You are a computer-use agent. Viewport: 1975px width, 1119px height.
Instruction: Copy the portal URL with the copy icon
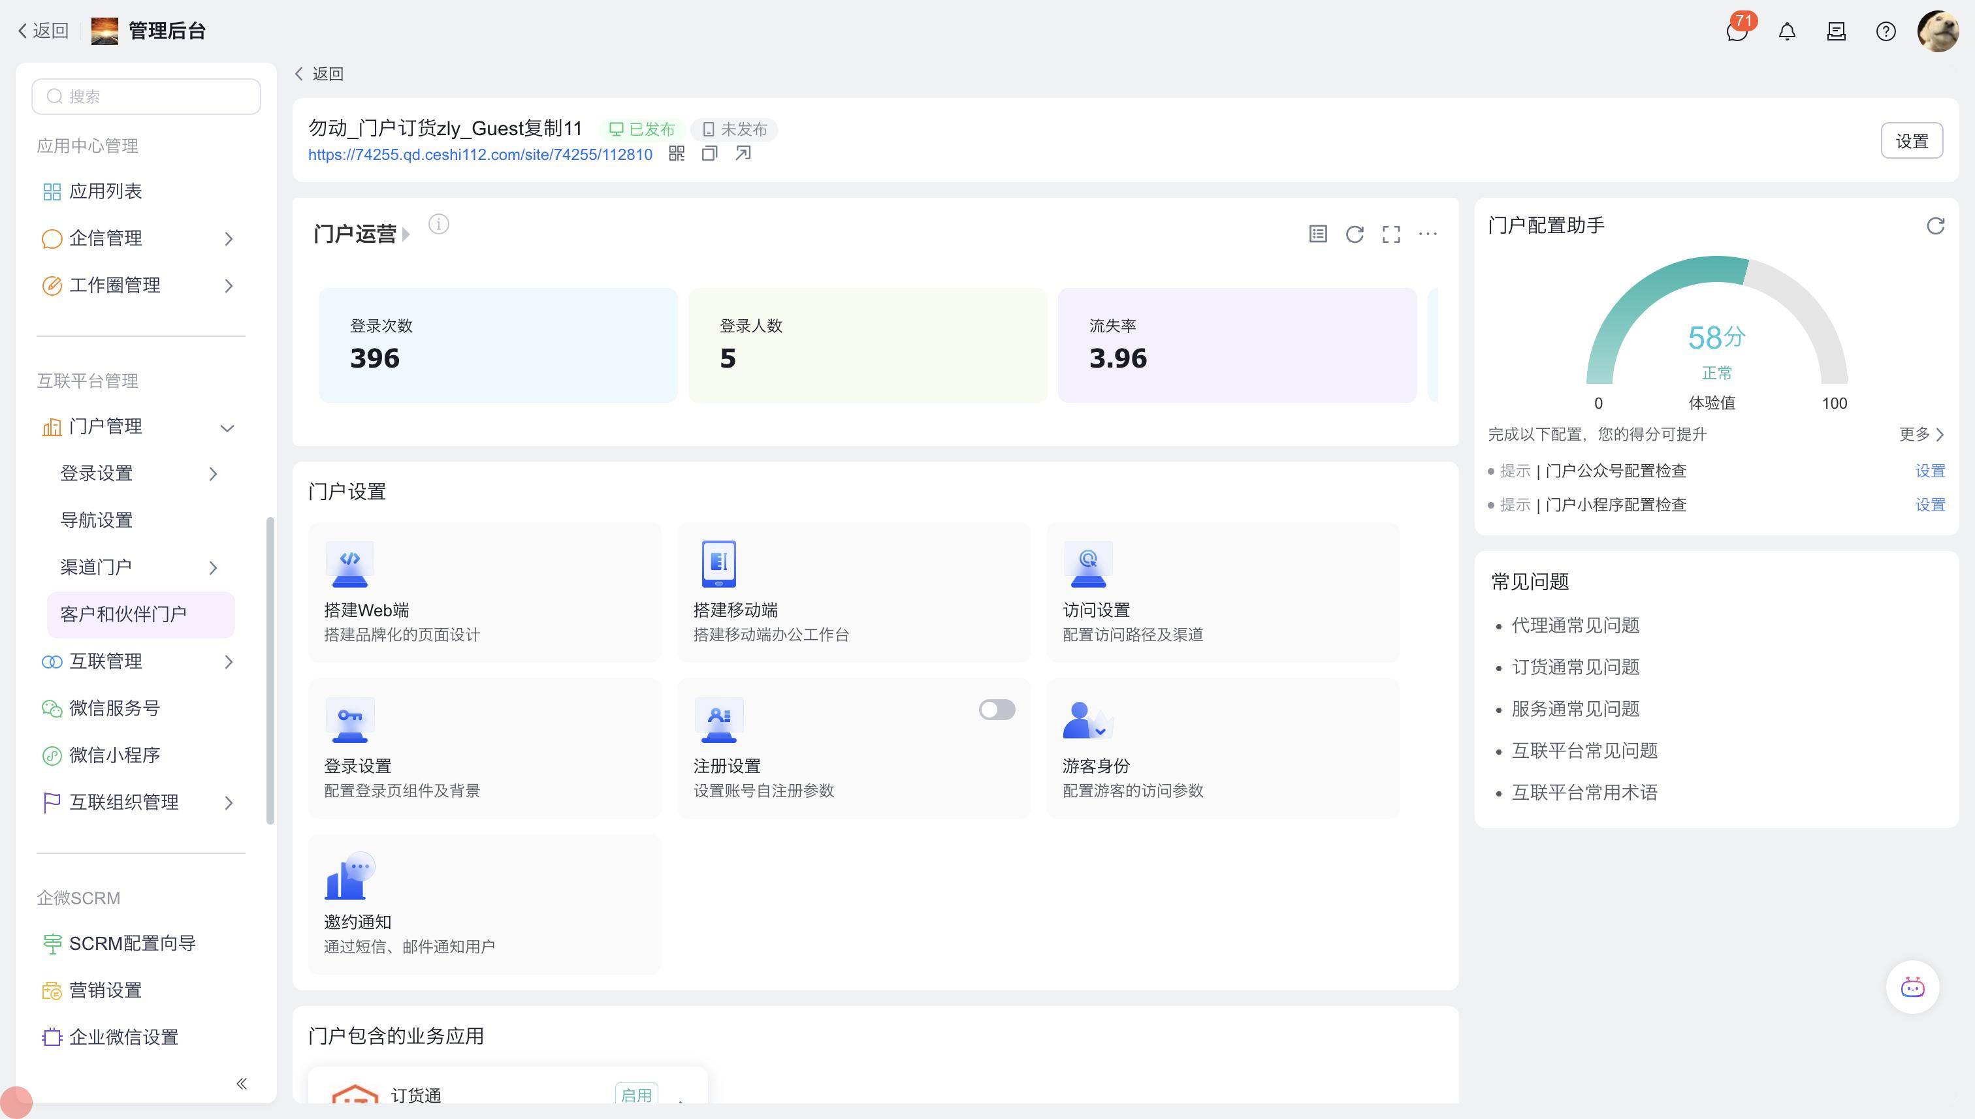tap(709, 153)
